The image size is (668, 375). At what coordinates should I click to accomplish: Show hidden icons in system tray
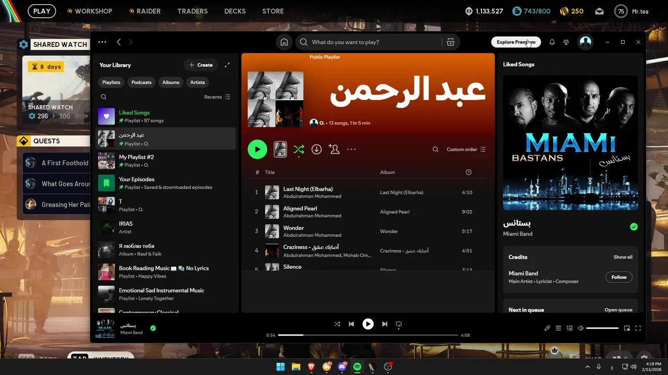pos(587,367)
